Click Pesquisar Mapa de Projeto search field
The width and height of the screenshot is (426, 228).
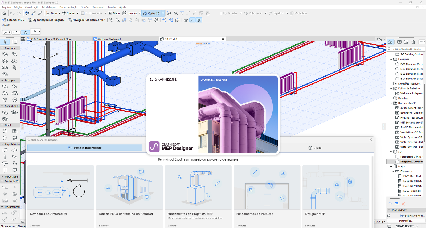coord(406,49)
